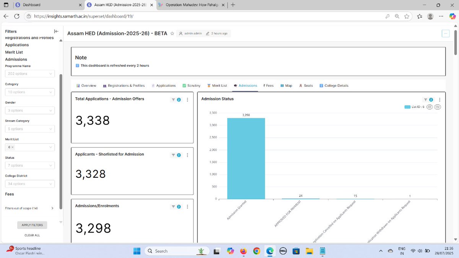
Task: Open College District dropdown
Action: pyautogui.click(x=30, y=184)
